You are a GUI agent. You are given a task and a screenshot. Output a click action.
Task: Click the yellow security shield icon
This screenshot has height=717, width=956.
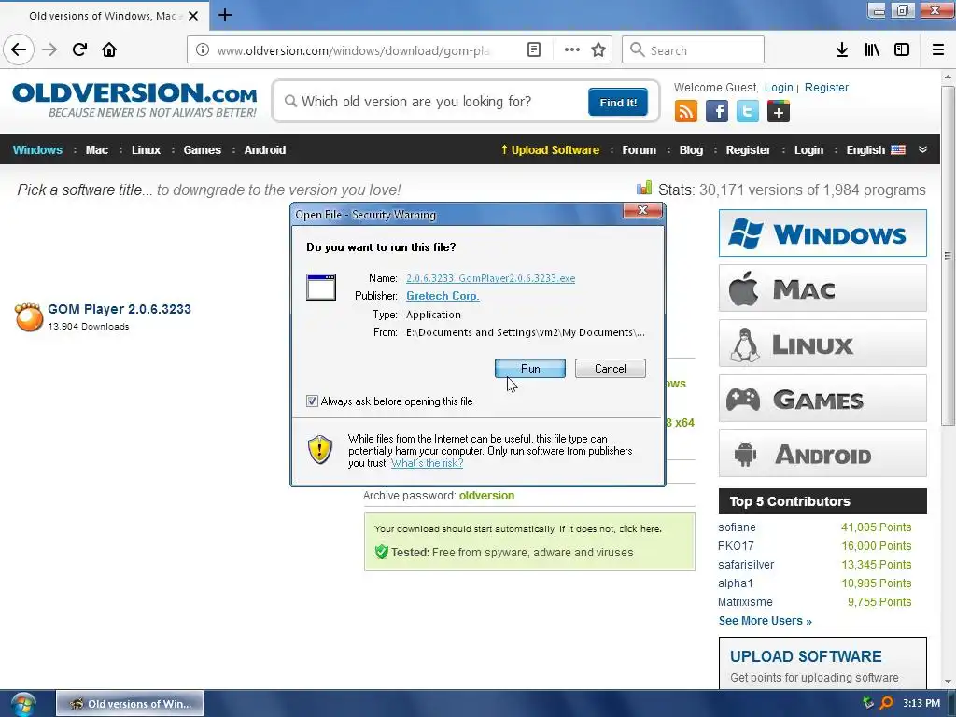[x=319, y=449]
